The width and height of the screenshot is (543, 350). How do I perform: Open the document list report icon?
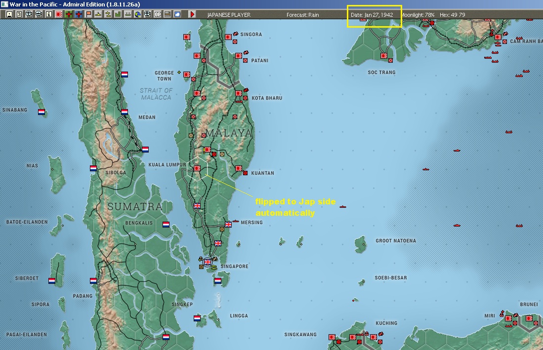point(19,14)
